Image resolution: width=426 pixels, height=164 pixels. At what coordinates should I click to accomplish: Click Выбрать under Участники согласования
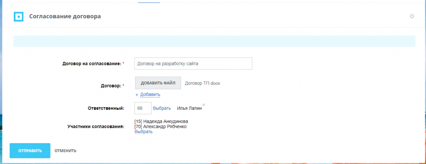(x=144, y=132)
